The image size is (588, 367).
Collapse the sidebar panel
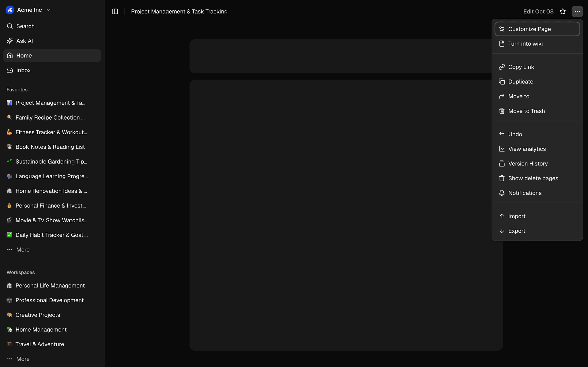click(115, 11)
